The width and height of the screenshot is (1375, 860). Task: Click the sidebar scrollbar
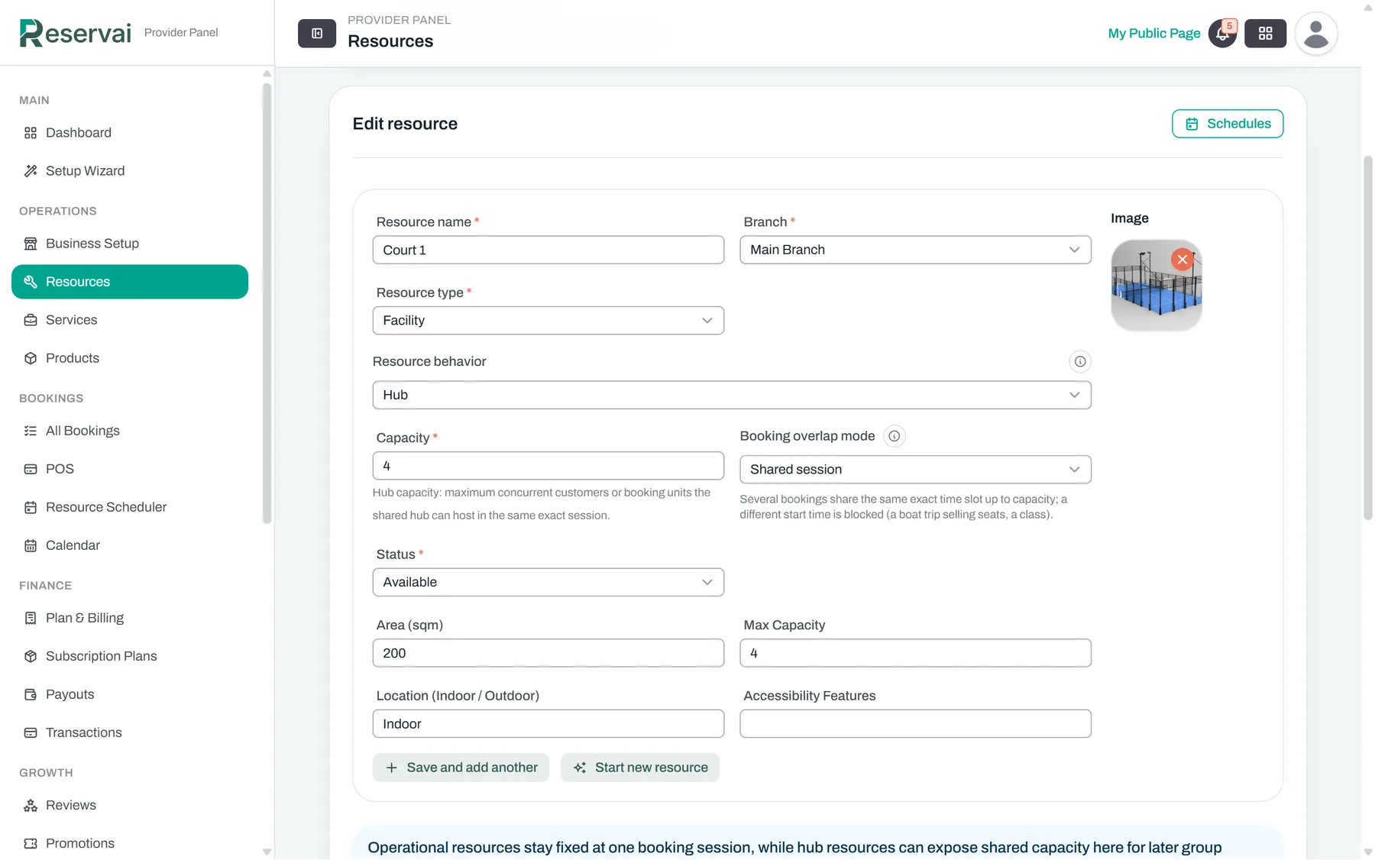[267, 303]
